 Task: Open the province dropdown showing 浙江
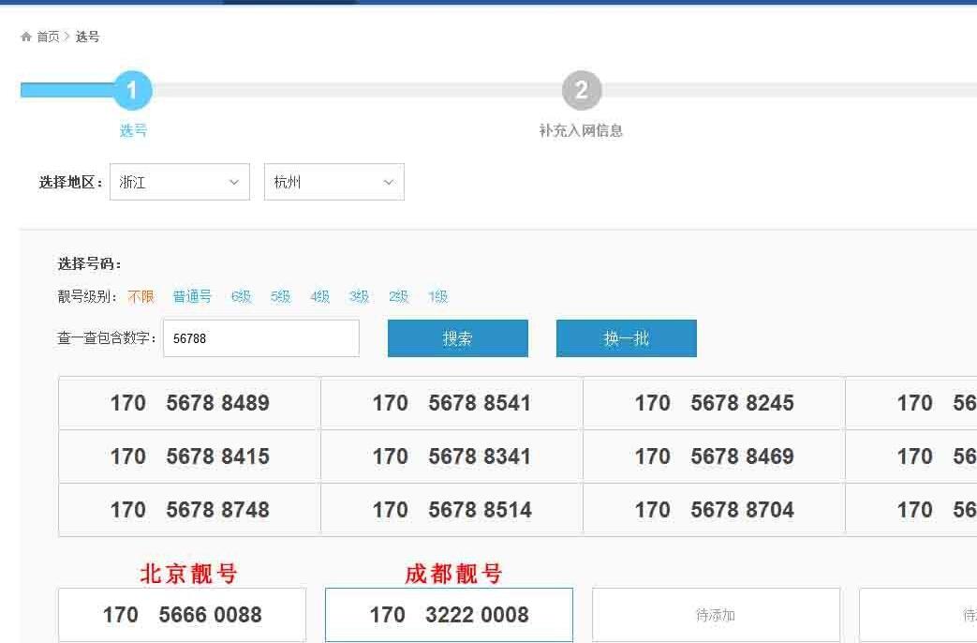coord(180,182)
